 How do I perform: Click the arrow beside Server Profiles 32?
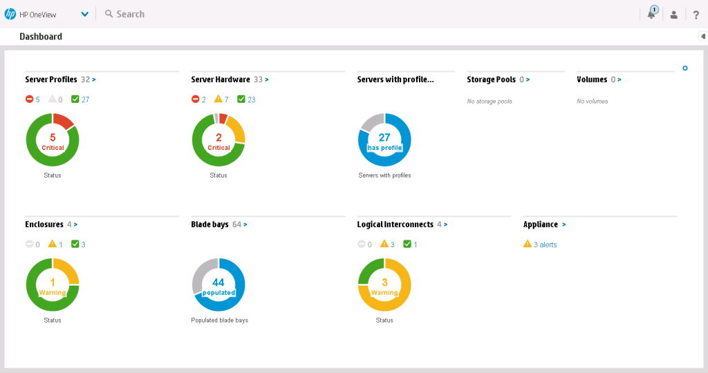click(x=94, y=80)
